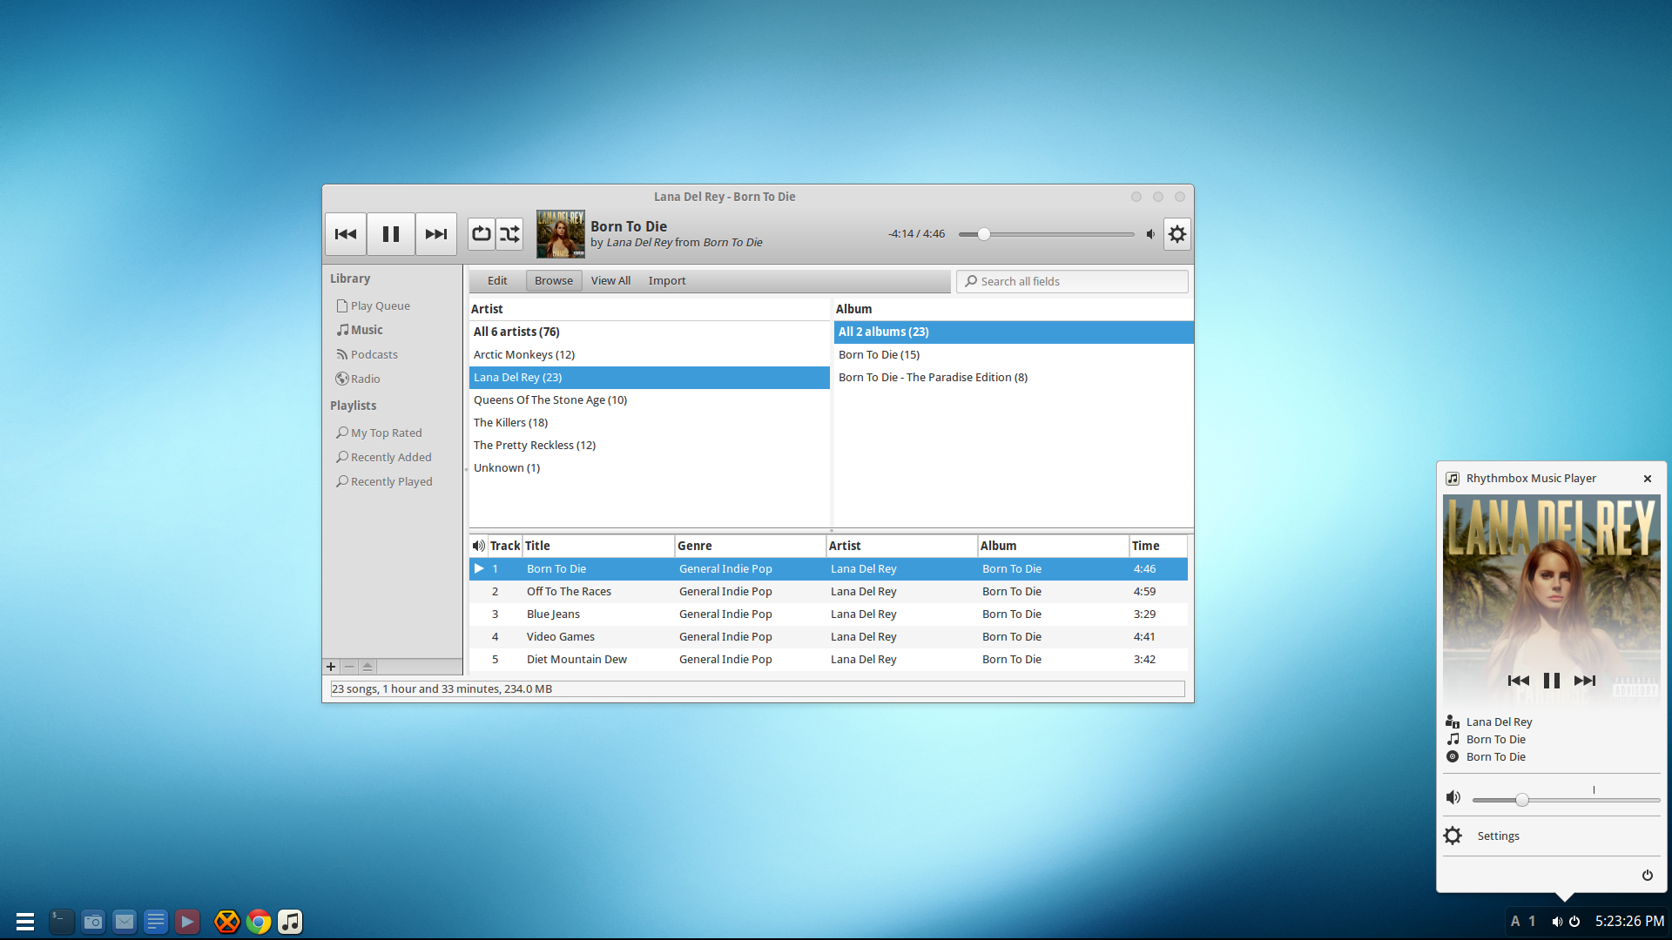Screen dimensions: 1672x940
Task: Select the Blue Jeans track
Action: pos(828,614)
